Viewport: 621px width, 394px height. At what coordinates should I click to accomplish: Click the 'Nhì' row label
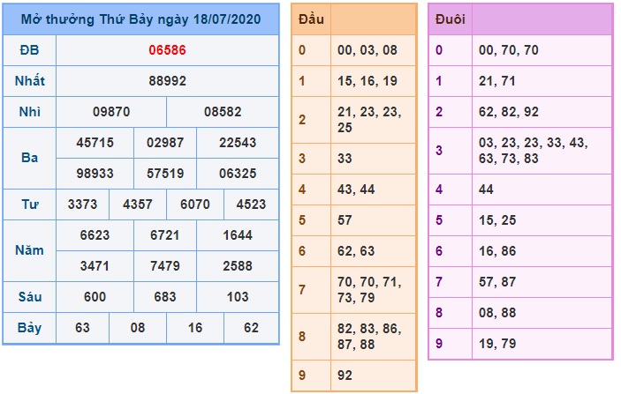coord(29,112)
